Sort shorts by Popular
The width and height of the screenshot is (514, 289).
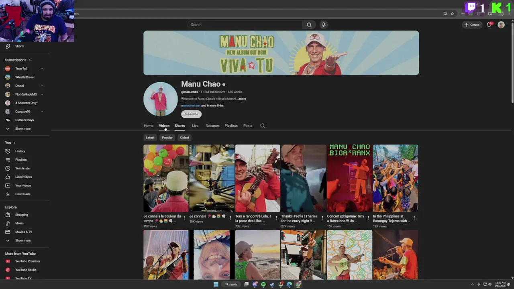[167, 138]
